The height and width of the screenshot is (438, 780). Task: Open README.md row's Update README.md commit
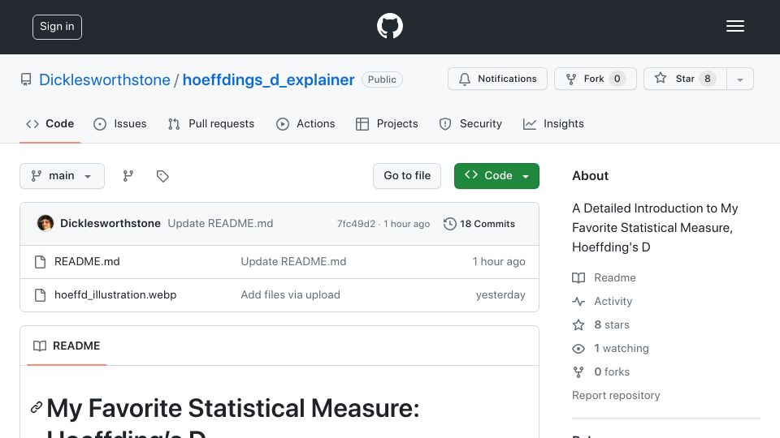[x=293, y=262]
